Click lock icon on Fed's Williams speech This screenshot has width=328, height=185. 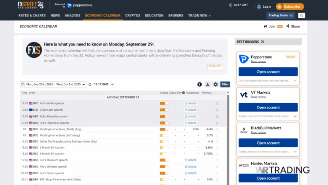[186, 167]
